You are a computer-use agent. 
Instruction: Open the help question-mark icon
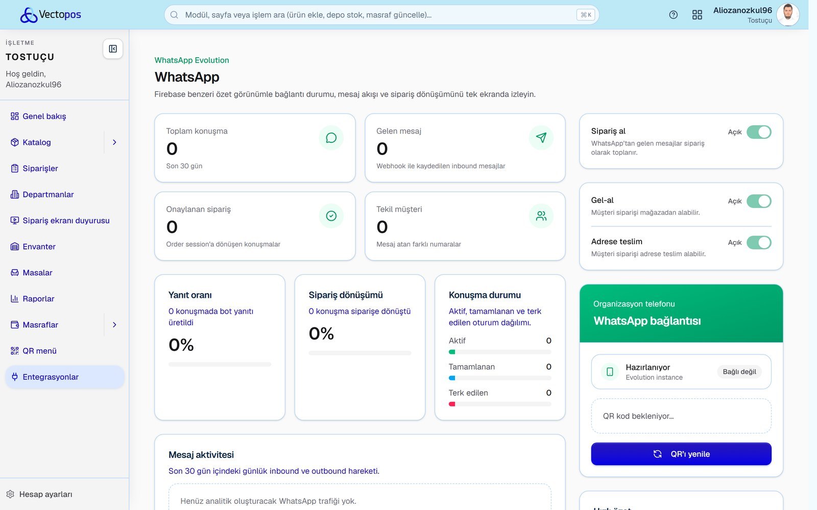point(674,15)
